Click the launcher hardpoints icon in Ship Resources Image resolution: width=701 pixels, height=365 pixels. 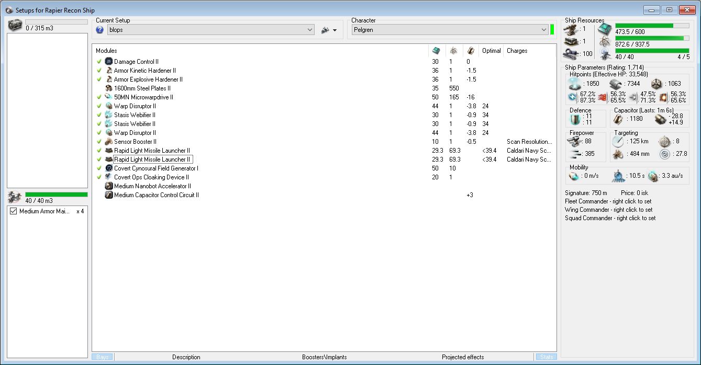coord(572,41)
